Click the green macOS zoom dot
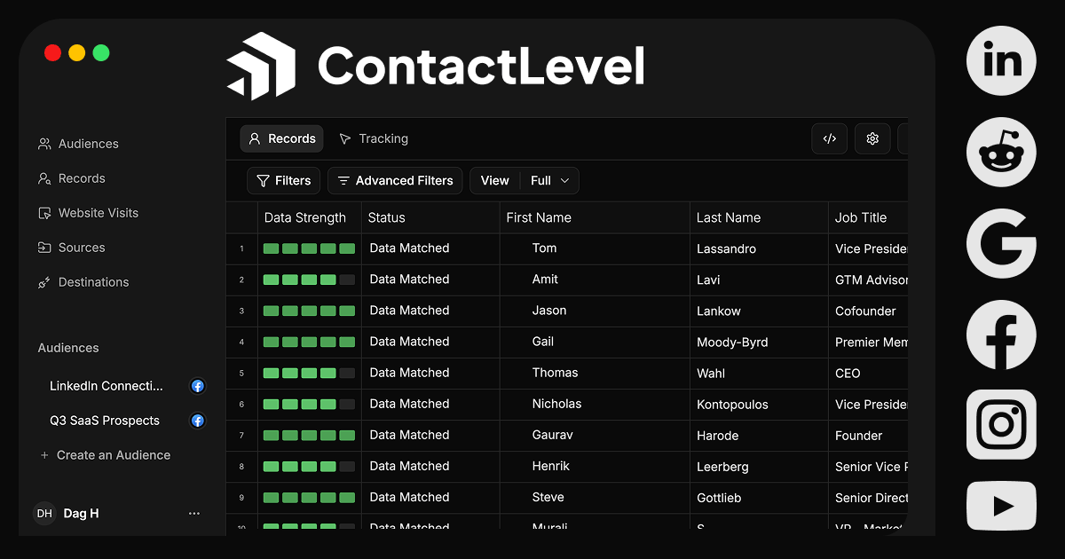Image resolution: width=1065 pixels, height=559 pixels. 101,52
